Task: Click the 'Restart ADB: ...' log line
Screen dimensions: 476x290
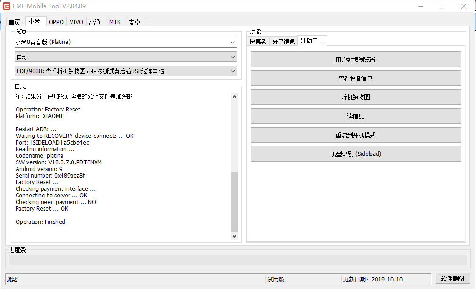Action: 36,129
